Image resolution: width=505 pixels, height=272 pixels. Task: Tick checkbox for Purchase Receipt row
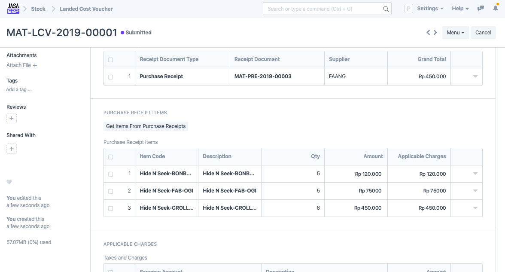[111, 77]
